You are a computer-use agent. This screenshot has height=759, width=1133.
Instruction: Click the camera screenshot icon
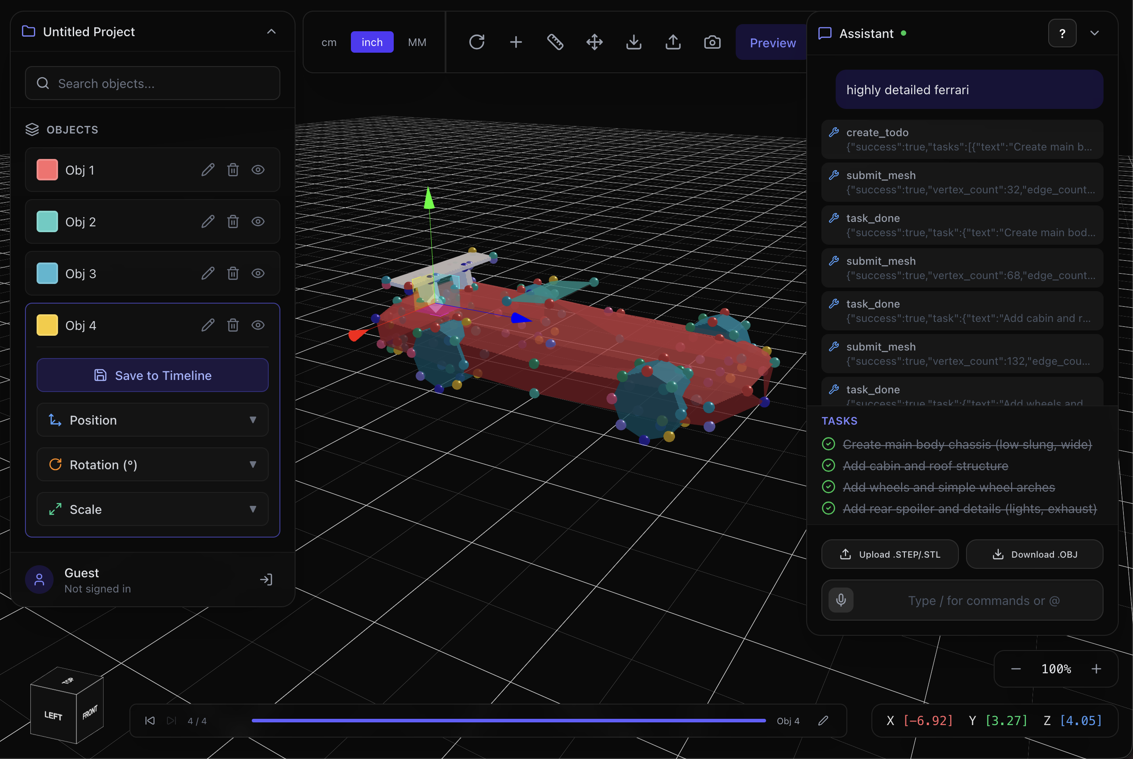tap(712, 42)
